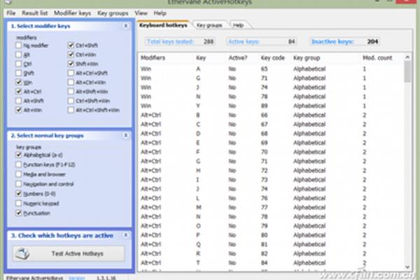
Task: Click the results list scrollbar thumb
Action: point(407,71)
